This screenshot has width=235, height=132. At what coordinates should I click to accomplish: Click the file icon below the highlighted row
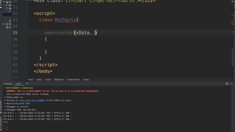tap(10, 21)
